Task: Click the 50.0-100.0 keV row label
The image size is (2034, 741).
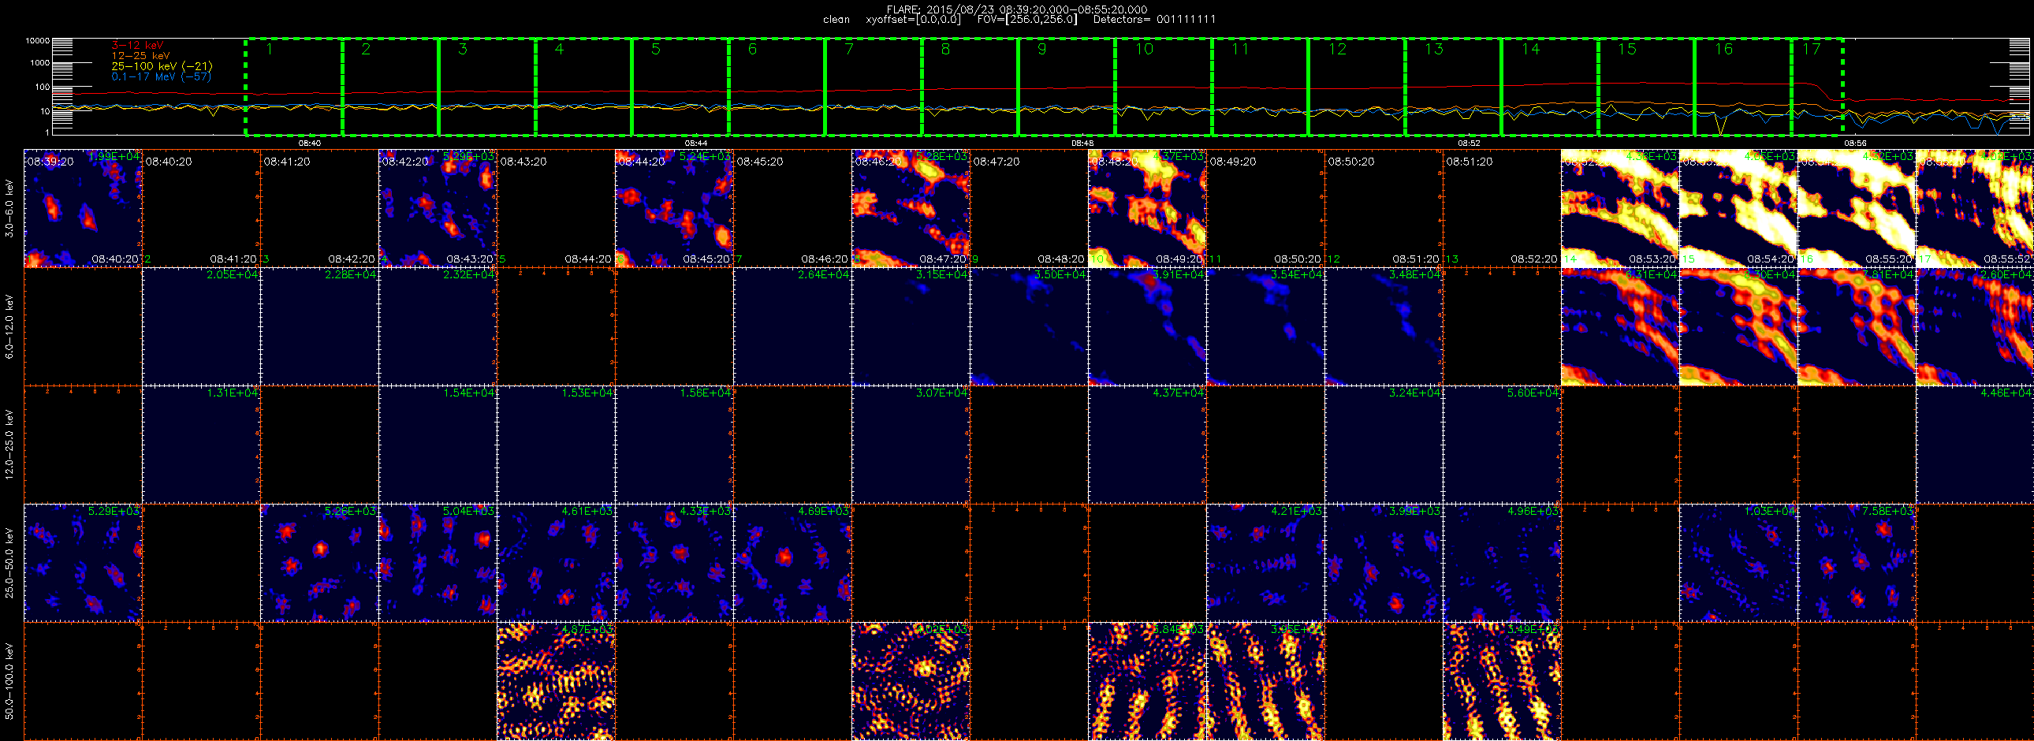Action: tap(9, 681)
